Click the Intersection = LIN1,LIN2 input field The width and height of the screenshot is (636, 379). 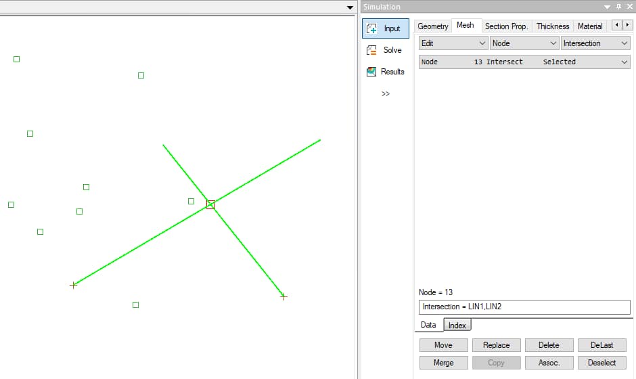[x=524, y=307]
